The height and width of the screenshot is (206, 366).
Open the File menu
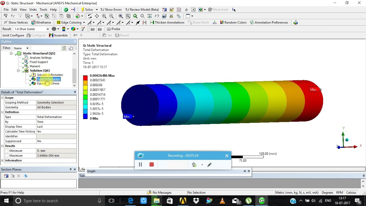[6, 9]
